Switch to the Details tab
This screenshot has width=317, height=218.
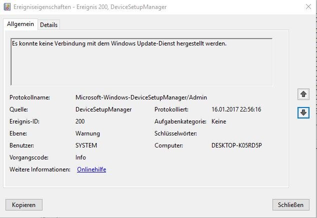pos(48,25)
